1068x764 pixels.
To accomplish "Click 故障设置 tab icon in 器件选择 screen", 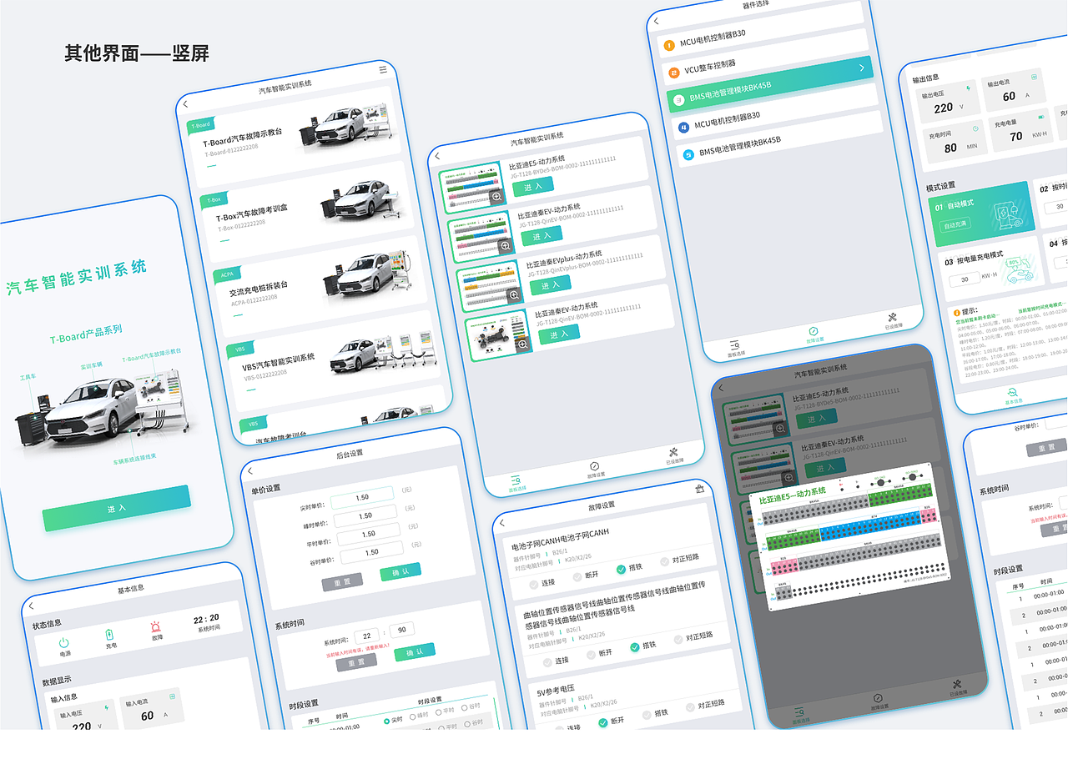I will point(813,331).
